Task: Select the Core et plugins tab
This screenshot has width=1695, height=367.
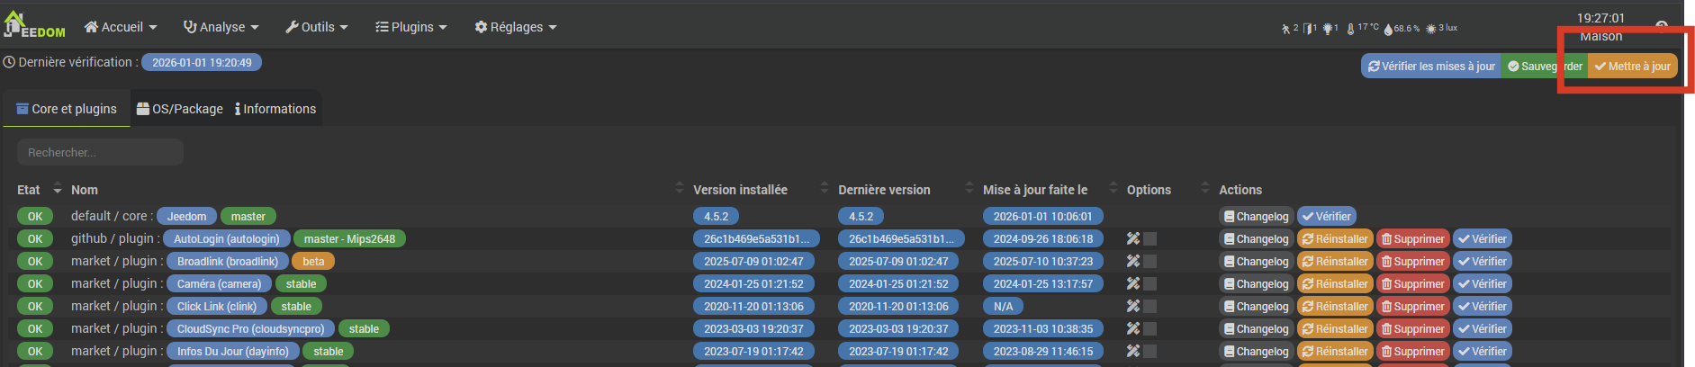Action: [x=67, y=109]
